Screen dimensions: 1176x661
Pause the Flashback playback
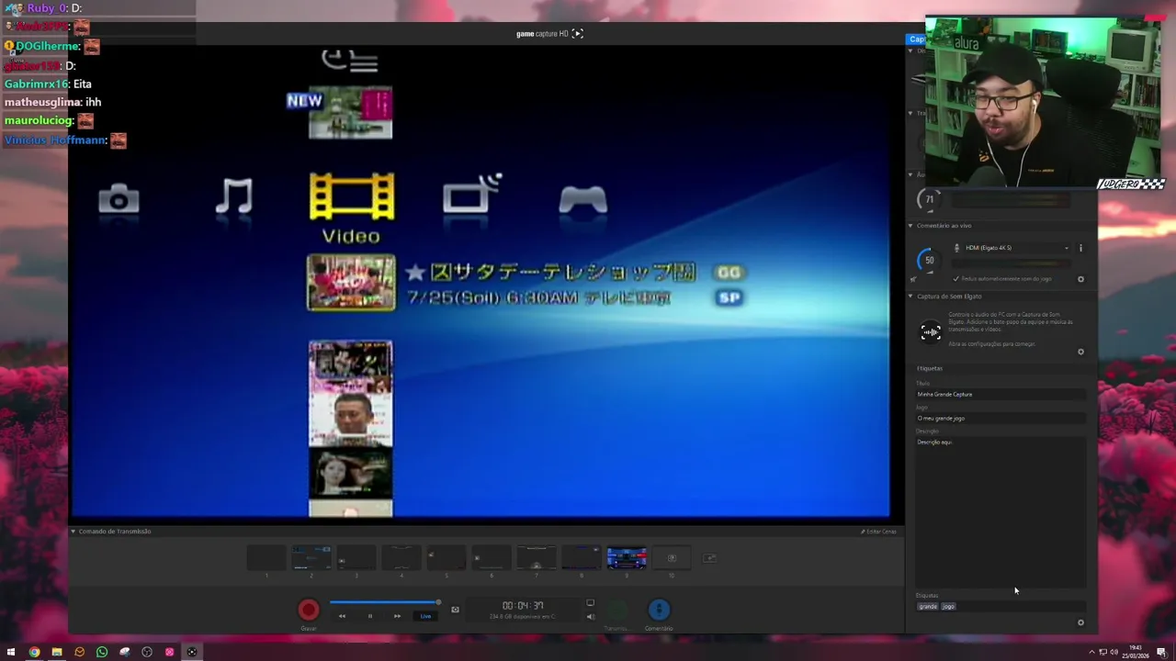[x=370, y=616]
